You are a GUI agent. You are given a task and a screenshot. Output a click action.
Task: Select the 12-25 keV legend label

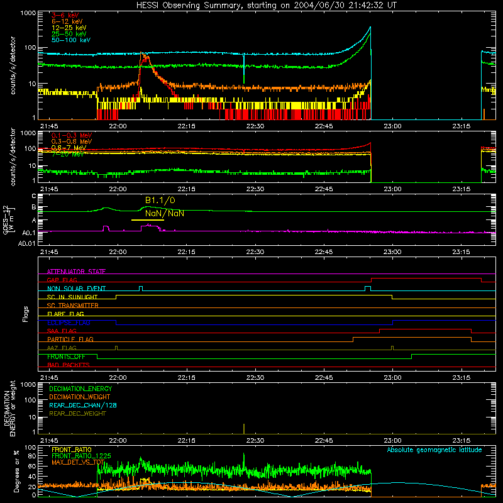click(69, 28)
